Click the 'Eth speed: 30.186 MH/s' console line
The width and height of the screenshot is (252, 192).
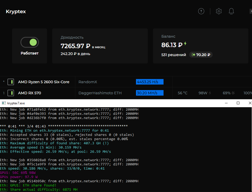[52, 169]
